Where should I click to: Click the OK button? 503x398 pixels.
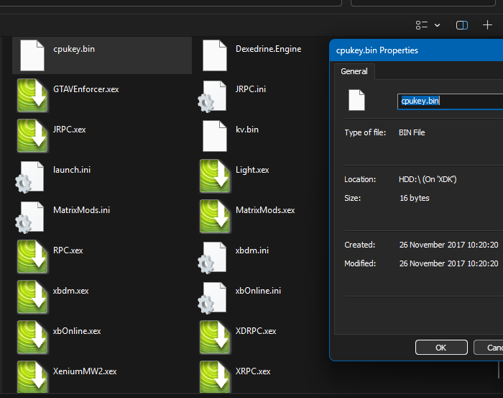click(441, 347)
